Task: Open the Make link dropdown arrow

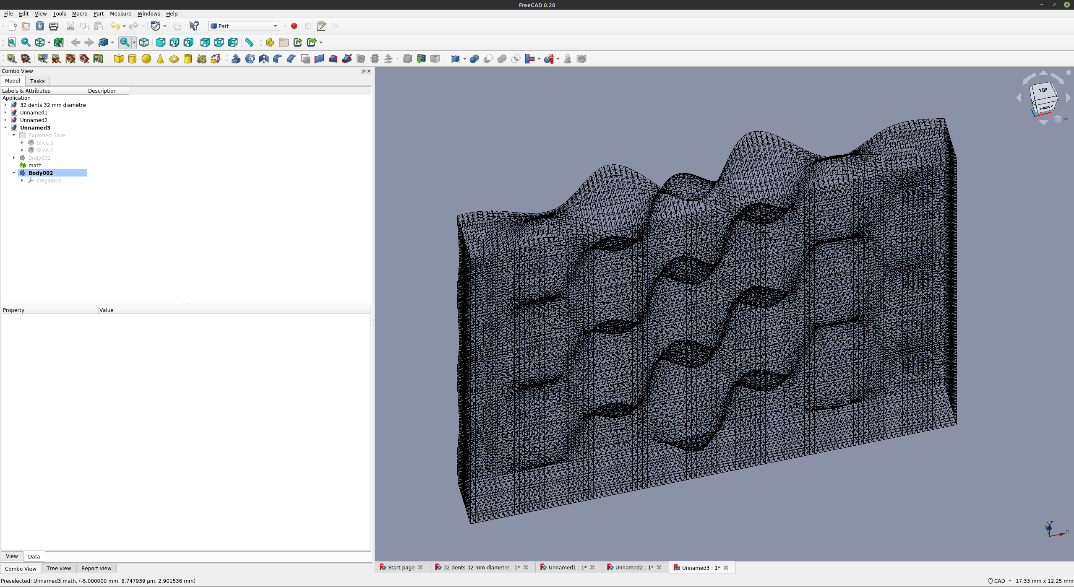Action: [321, 42]
